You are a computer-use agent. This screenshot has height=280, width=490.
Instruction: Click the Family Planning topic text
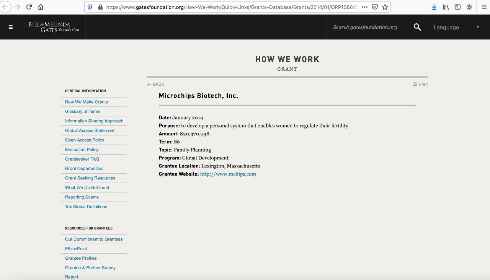(x=192, y=150)
